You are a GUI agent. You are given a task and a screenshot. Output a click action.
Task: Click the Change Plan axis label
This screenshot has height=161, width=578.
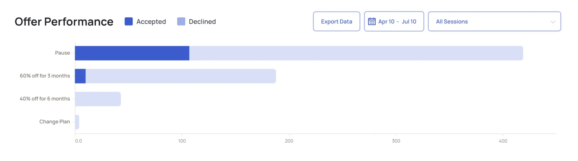click(55, 122)
